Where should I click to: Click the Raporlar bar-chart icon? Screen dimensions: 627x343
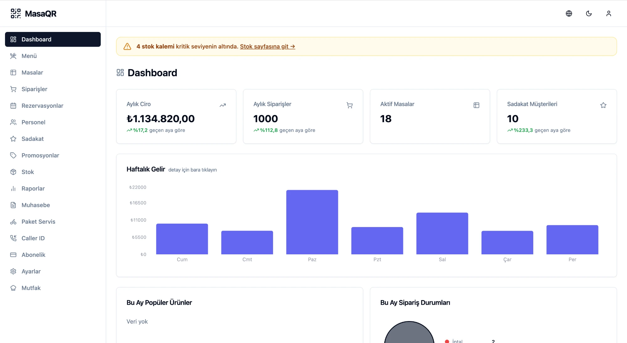click(x=13, y=189)
